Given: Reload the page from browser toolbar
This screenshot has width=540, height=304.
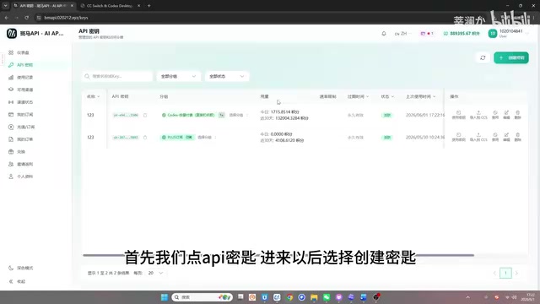Looking at the screenshot, I should 27,18.
